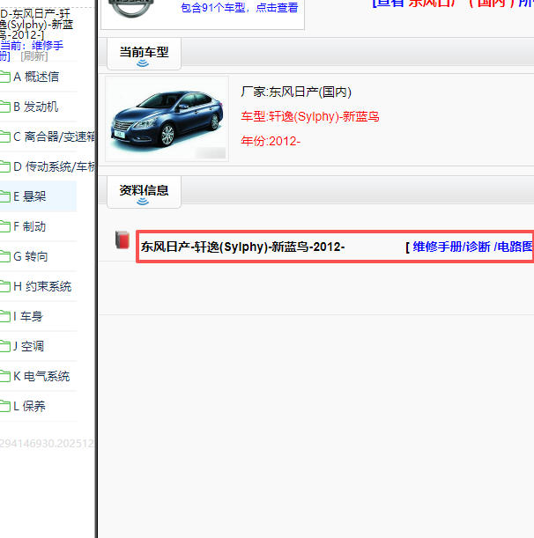Click the folder icon beside H 约束系统
This screenshot has width=534, height=538.
coord(4,286)
